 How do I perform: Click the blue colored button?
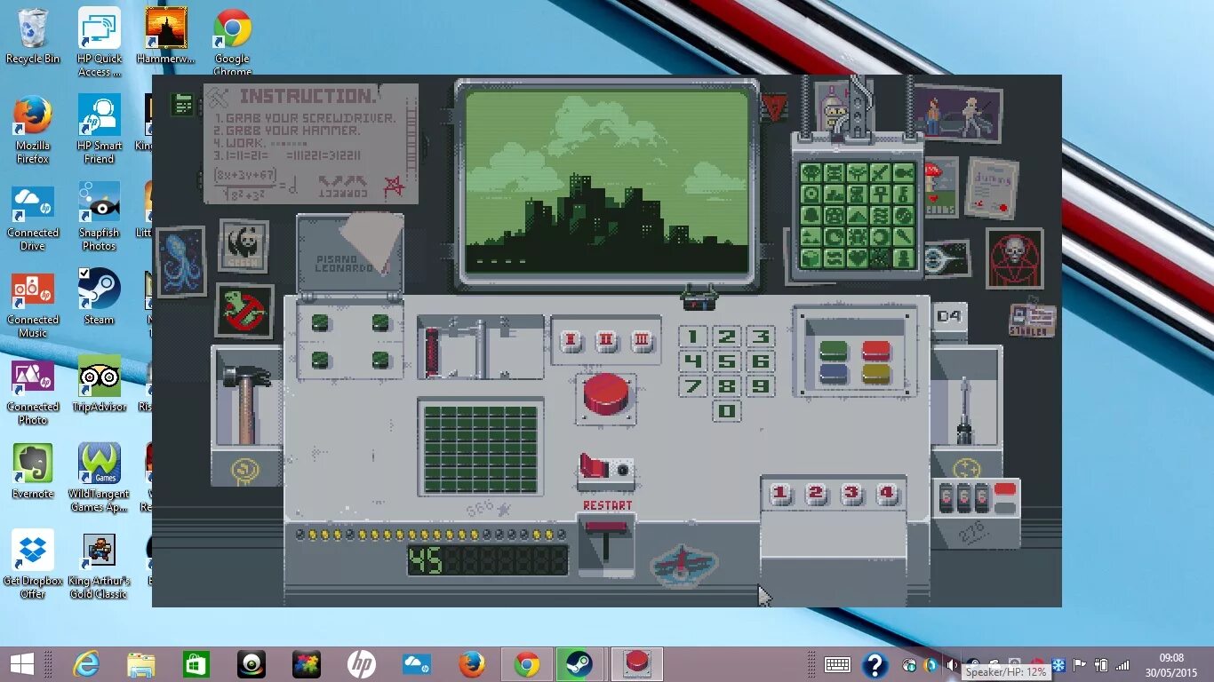point(834,373)
